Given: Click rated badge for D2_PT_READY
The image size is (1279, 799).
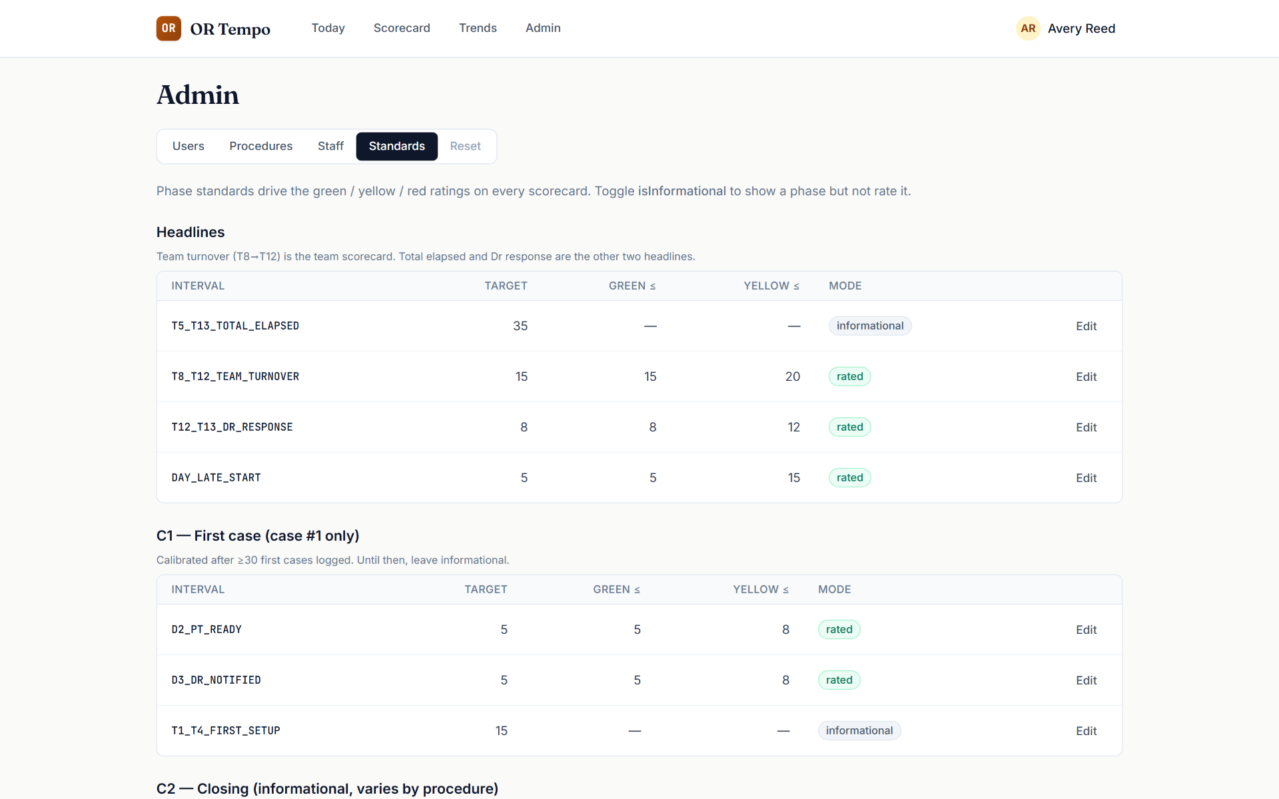Looking at the screenshot, I should coord(839,629).
